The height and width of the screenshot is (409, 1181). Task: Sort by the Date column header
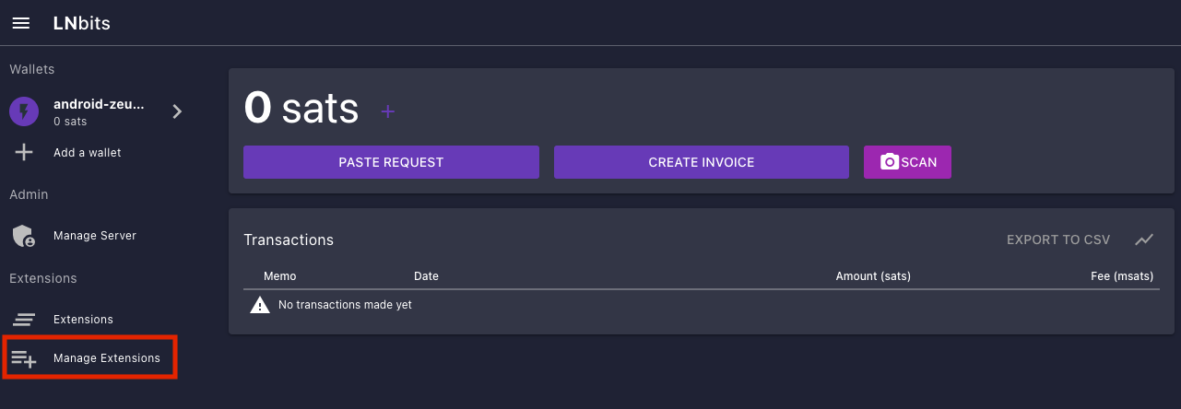click(x=426, y=276)
